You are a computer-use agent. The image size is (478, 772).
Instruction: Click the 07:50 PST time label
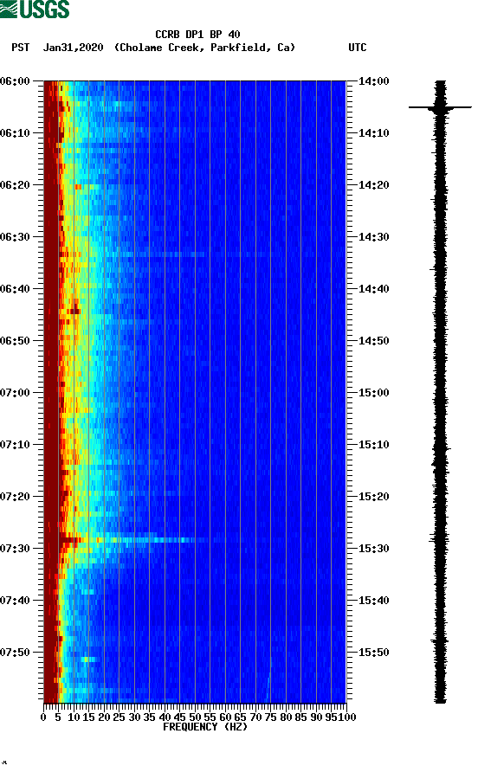pyautogui.click(x=16, y=653)
